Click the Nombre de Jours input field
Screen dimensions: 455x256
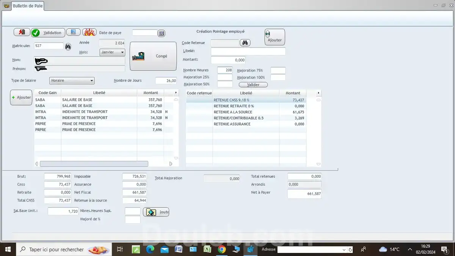click(x=166, y=80)
